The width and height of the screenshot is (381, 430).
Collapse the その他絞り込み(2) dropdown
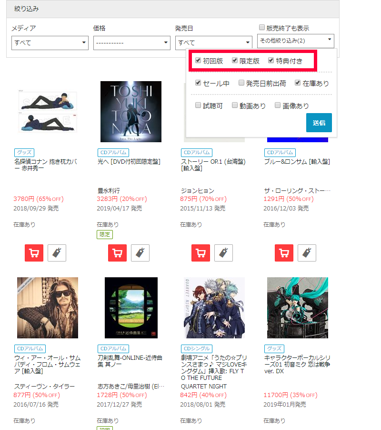(296, 41)
